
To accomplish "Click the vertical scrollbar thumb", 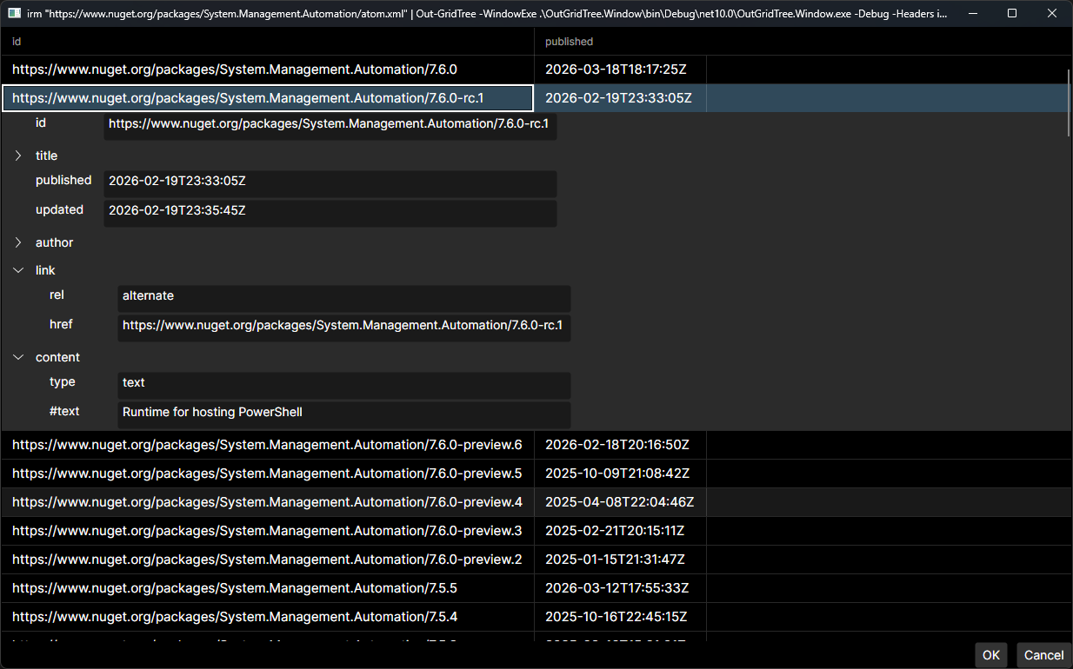I will [1069, 103].
